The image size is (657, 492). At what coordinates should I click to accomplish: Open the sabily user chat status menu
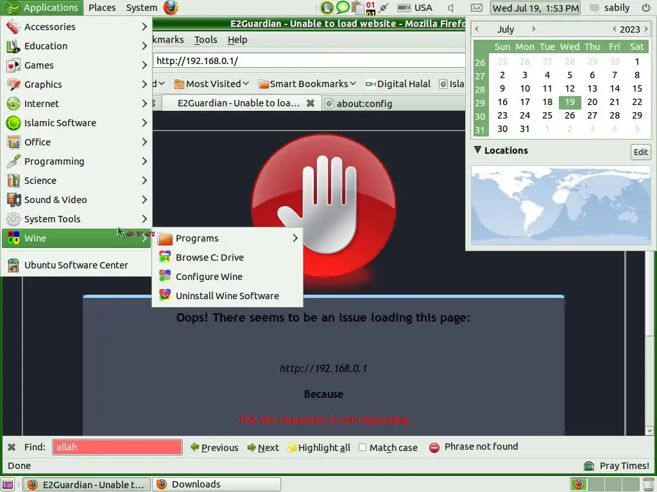coord(610,8)
